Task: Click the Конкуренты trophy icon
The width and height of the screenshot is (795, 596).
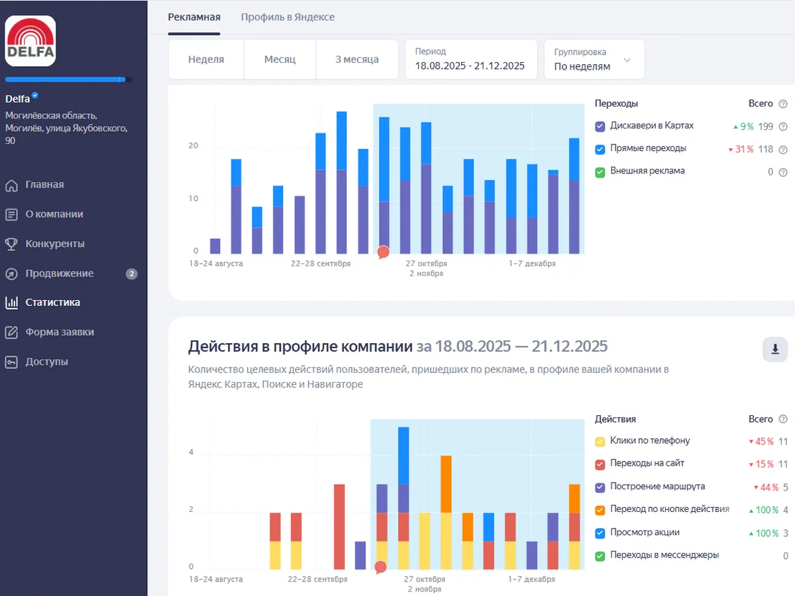Action: 11,244
